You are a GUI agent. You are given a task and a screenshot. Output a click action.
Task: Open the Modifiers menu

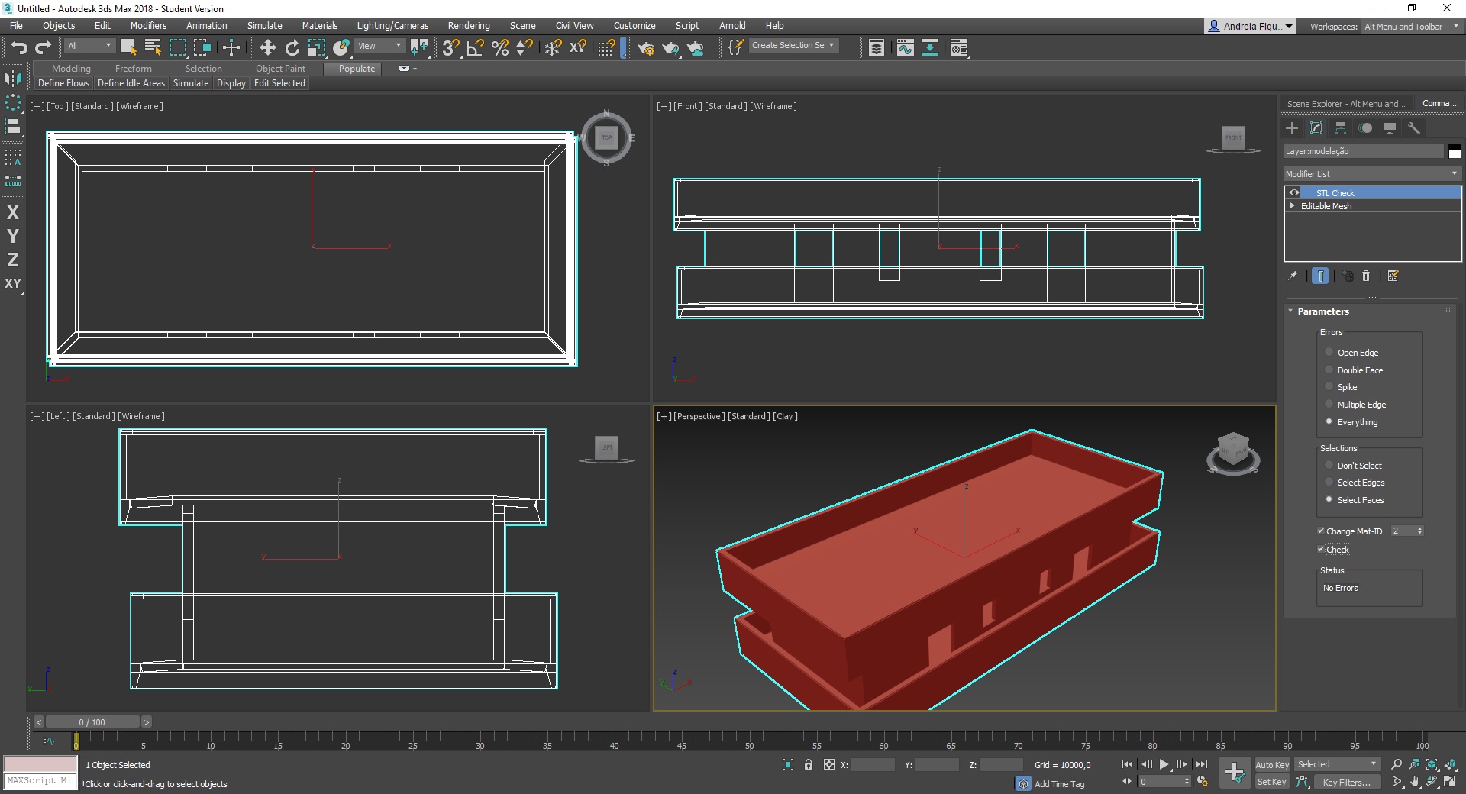(148, 25)
